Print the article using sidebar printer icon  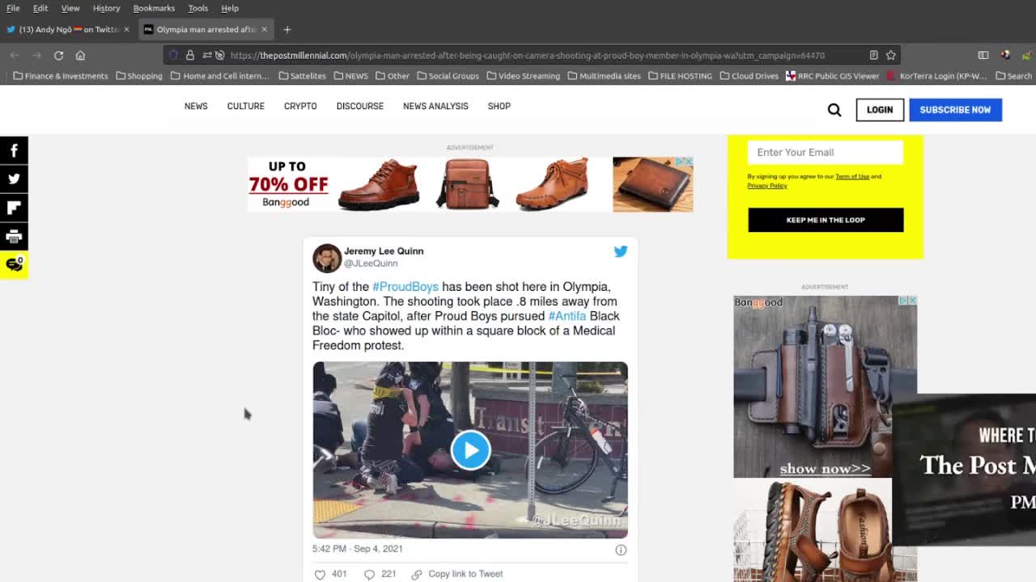point(14,236)
